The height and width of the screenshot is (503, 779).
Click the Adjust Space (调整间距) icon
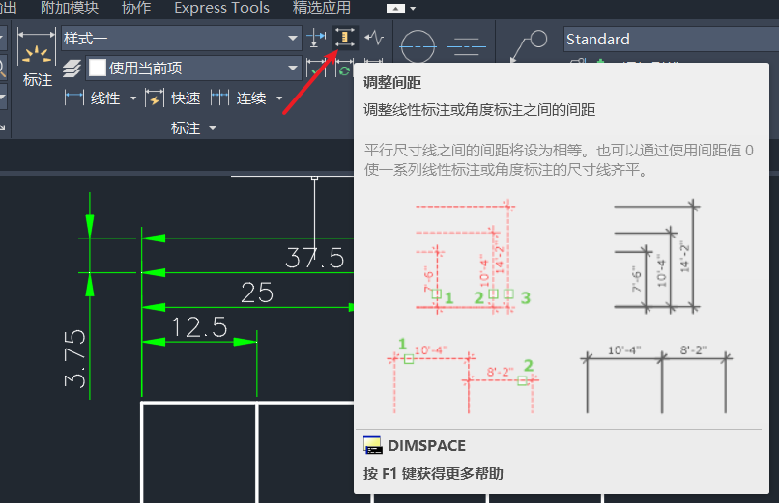(x=345, y=39)
